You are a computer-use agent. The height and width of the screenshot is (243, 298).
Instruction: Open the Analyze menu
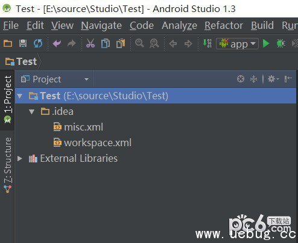point(179,26)
